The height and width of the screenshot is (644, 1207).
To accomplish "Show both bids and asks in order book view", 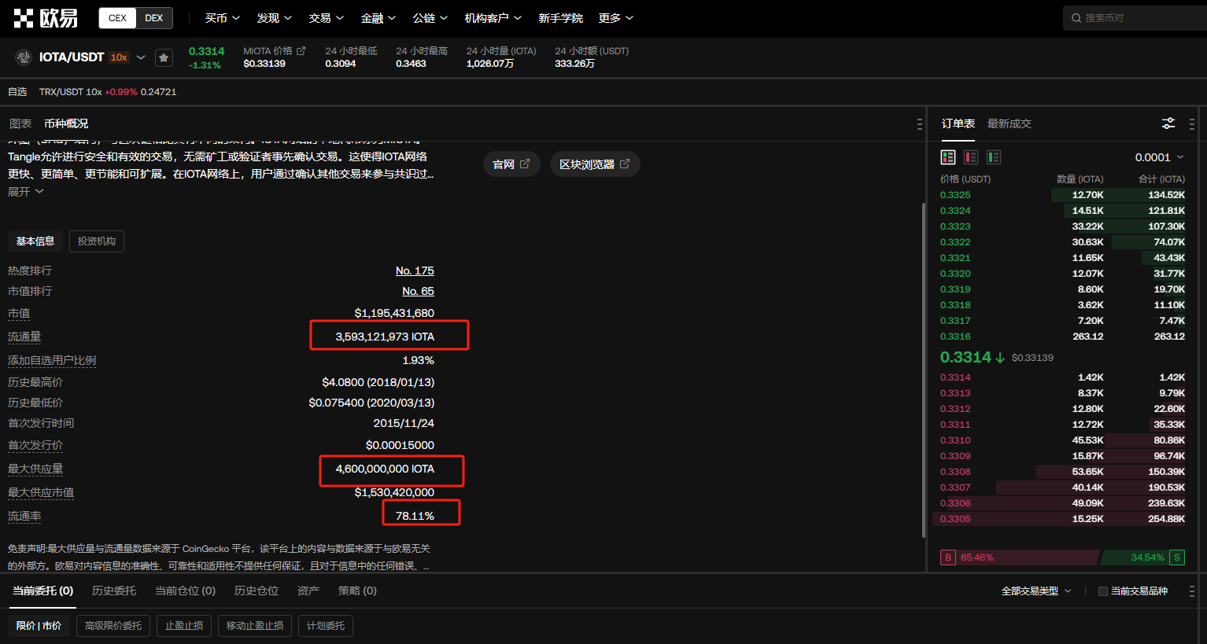I will (x=948, y=157).
